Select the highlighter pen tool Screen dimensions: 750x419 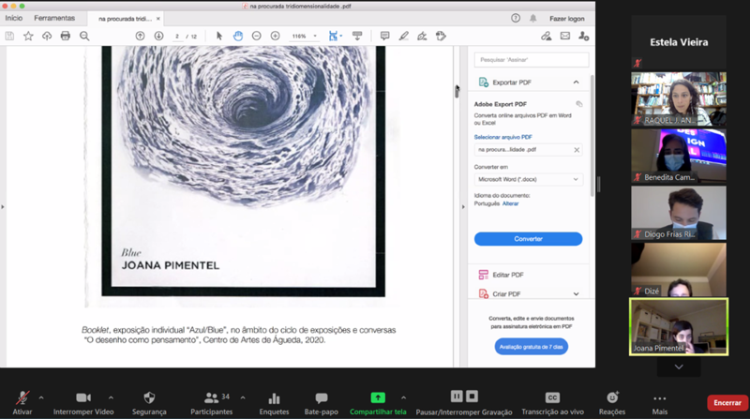[x=404, y=36]
